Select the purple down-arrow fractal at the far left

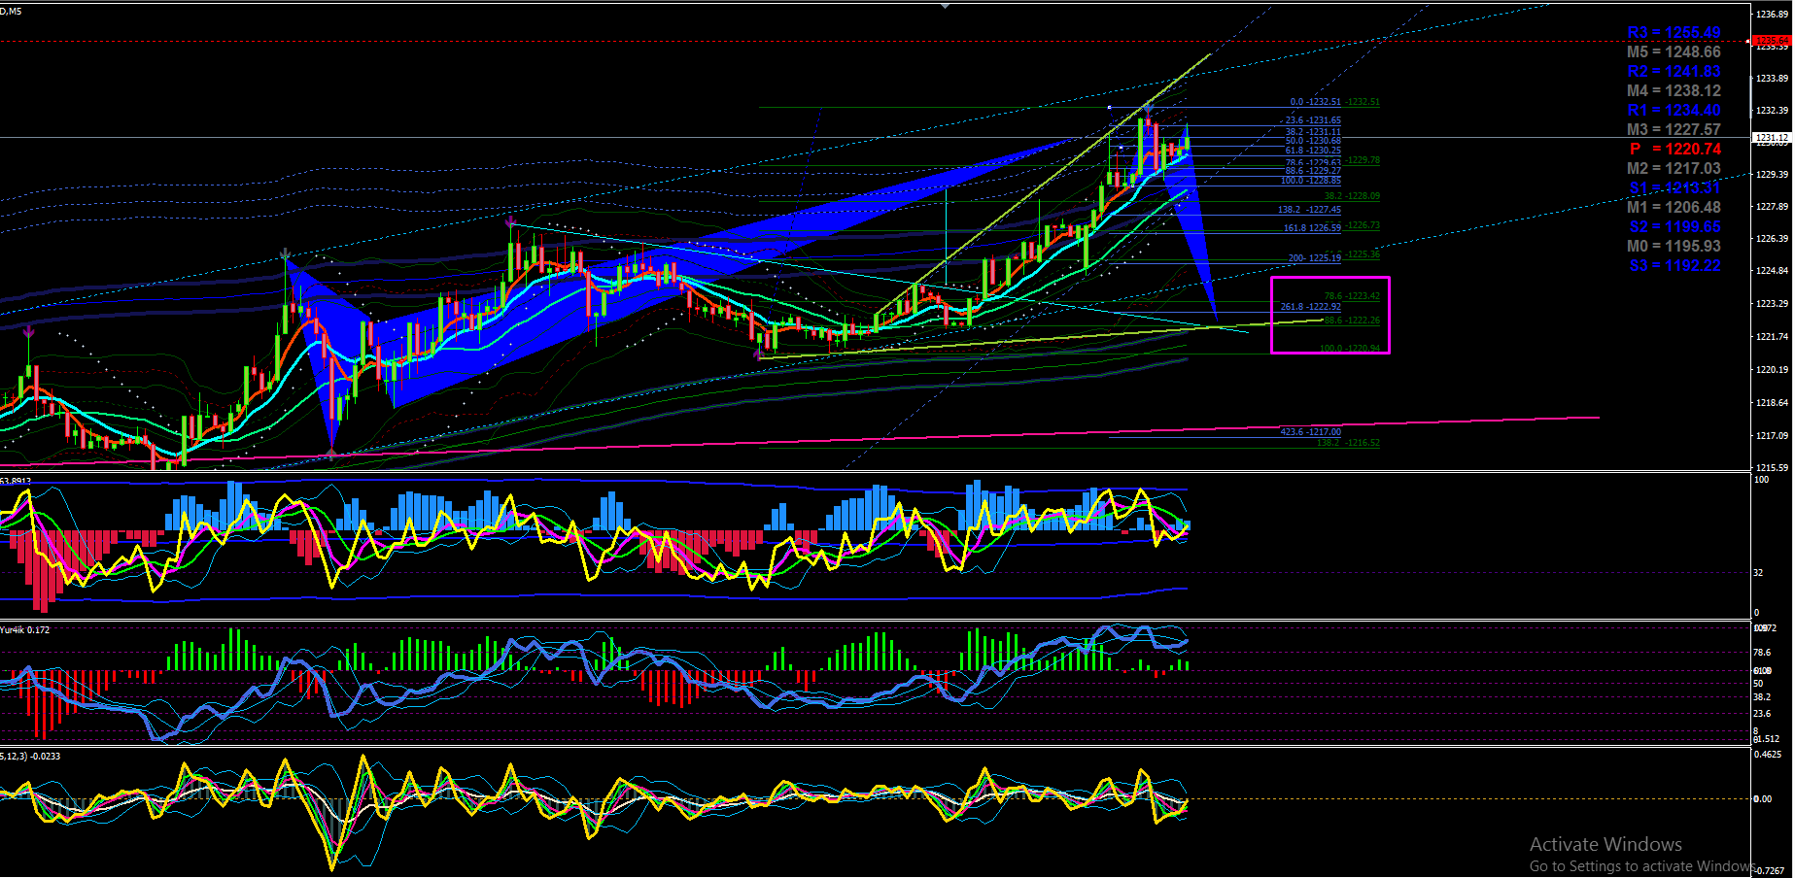pos(29,332)
